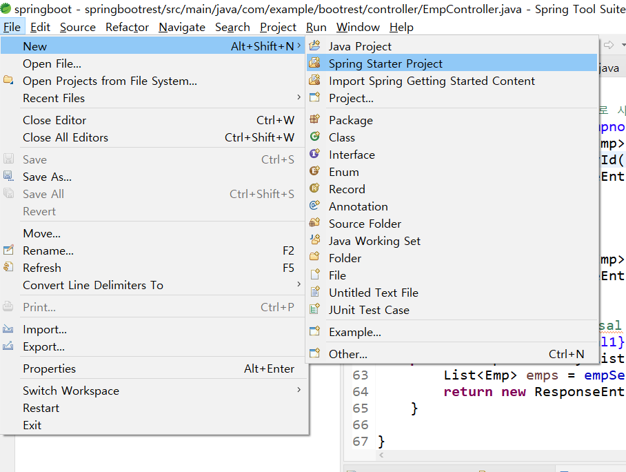
Task: Open the Help menu
Action: point(402,27)
